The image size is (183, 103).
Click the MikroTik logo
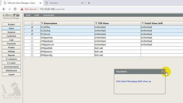(11, 16)
